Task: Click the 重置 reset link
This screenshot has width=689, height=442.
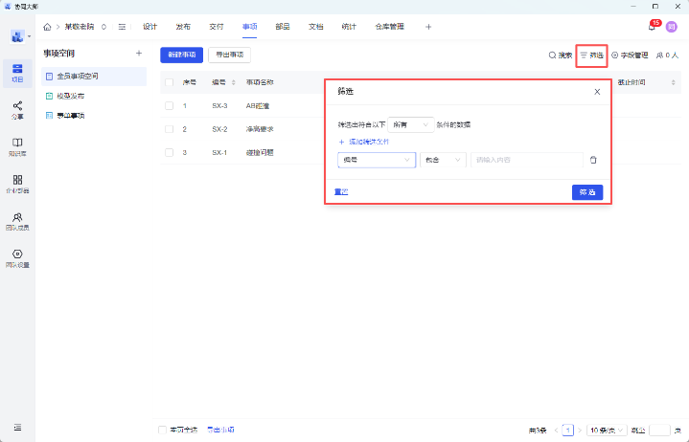Action: [340, 191]
